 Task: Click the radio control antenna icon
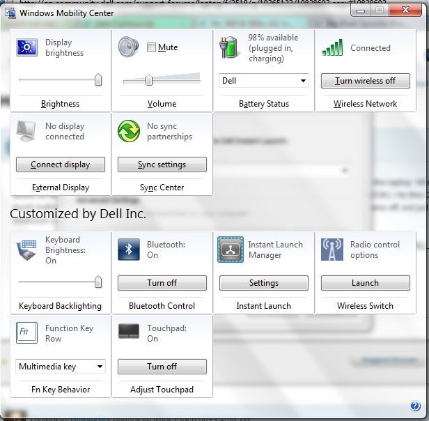pos(332,250)
